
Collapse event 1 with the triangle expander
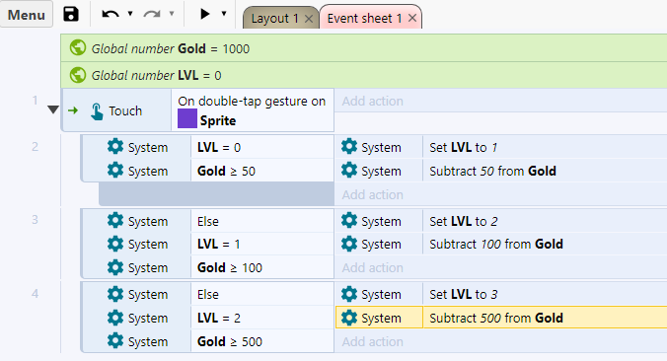pos(53,109)
